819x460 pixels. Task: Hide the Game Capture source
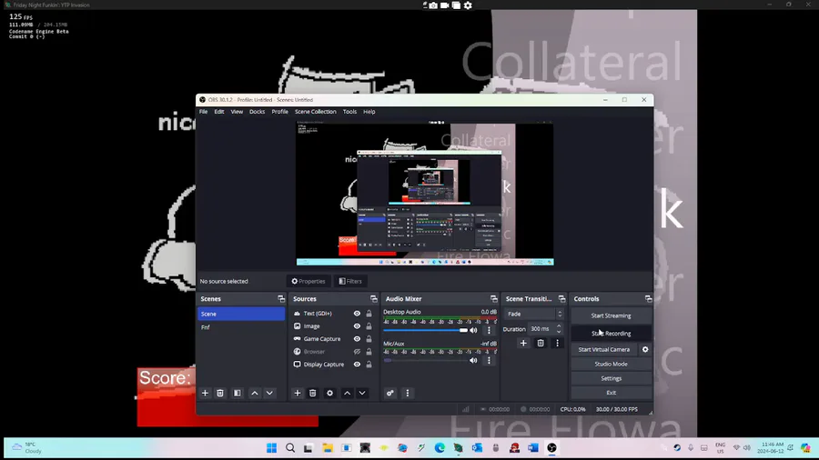[x=357, y=339]
